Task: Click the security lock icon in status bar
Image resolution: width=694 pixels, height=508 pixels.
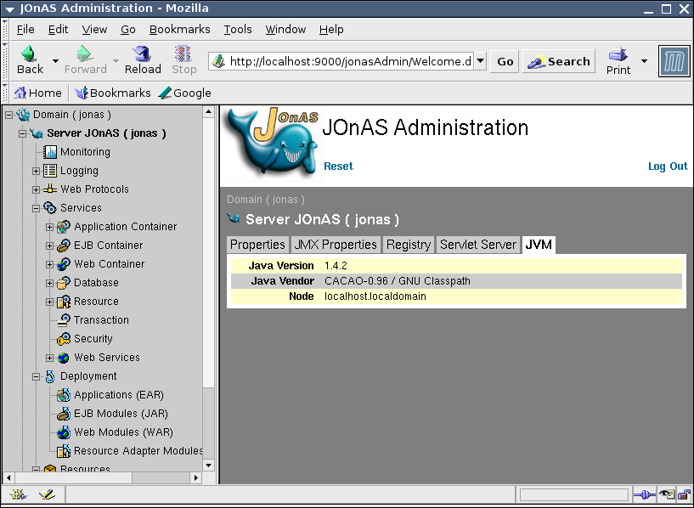Action: [x=685, y=494]
